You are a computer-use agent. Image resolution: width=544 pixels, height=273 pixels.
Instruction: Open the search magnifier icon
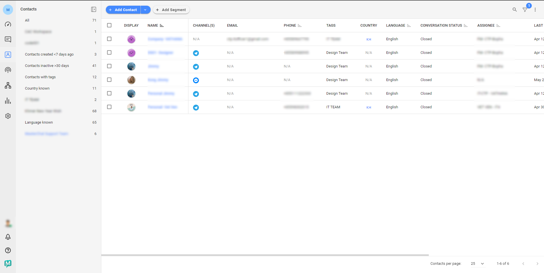[514, 10]
